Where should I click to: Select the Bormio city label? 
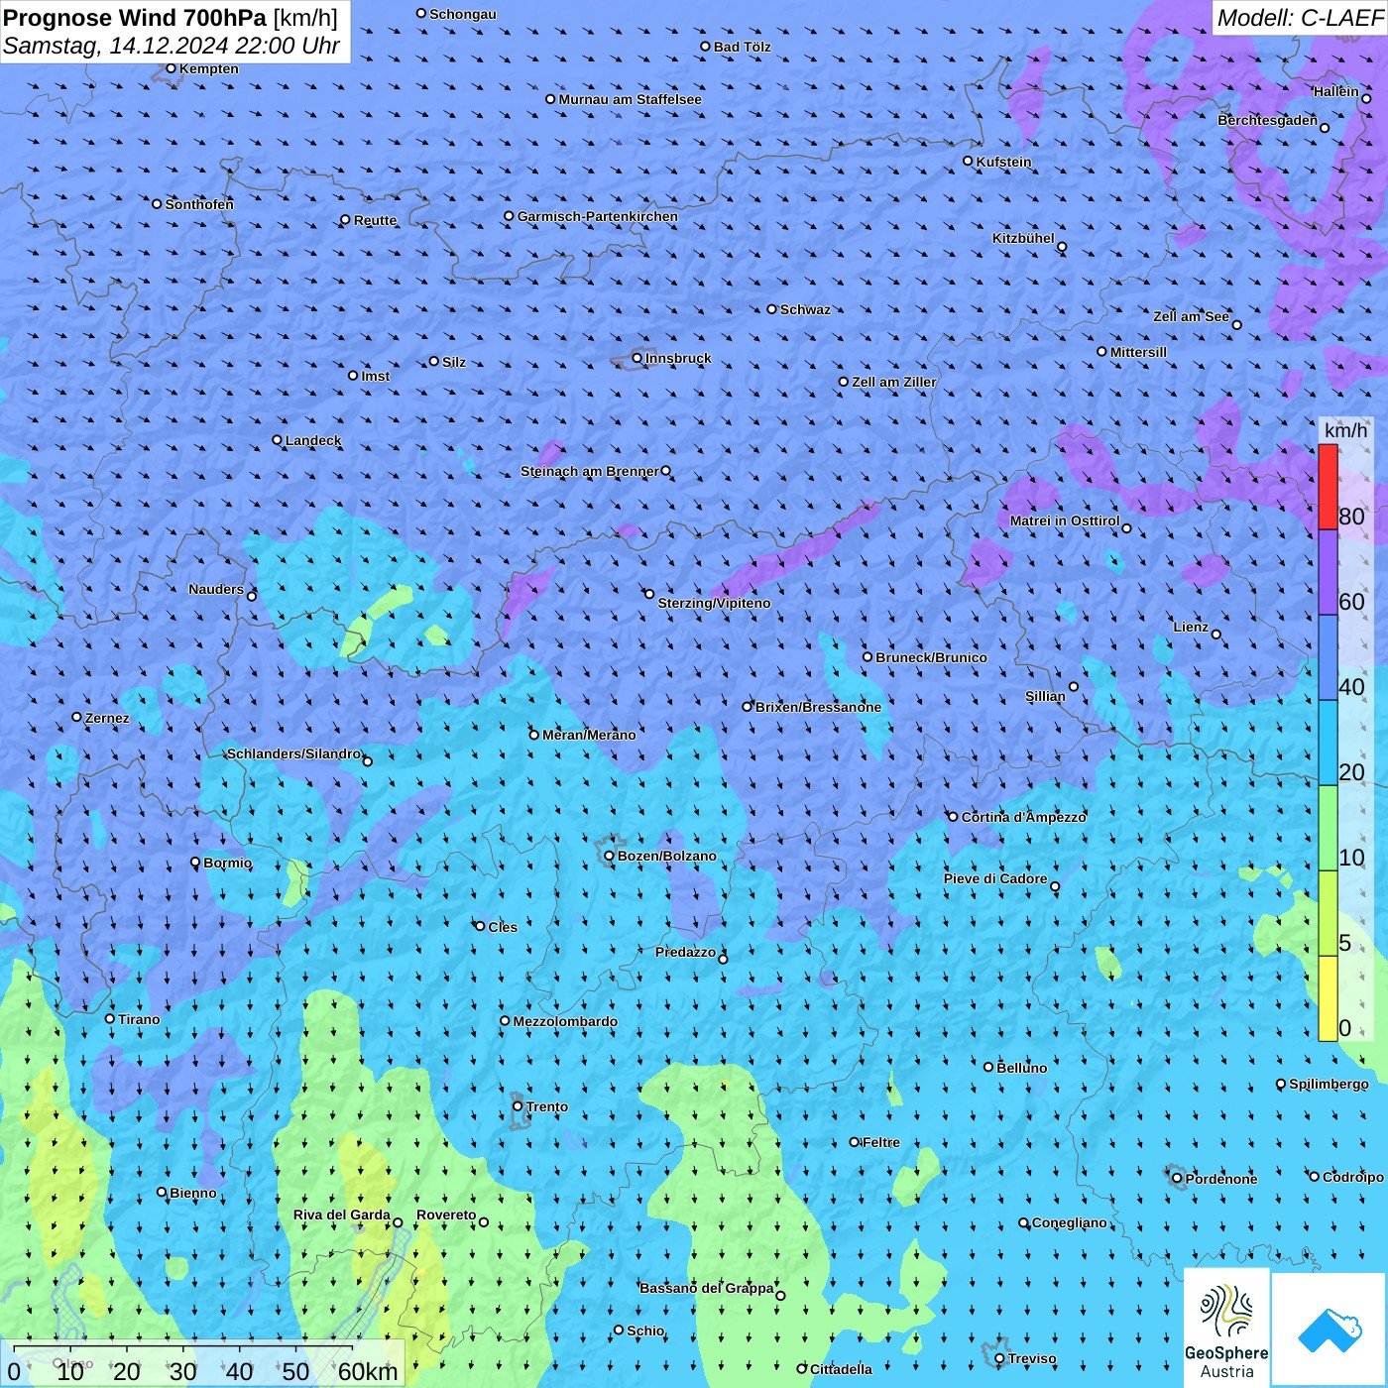[x=228, y=863]
